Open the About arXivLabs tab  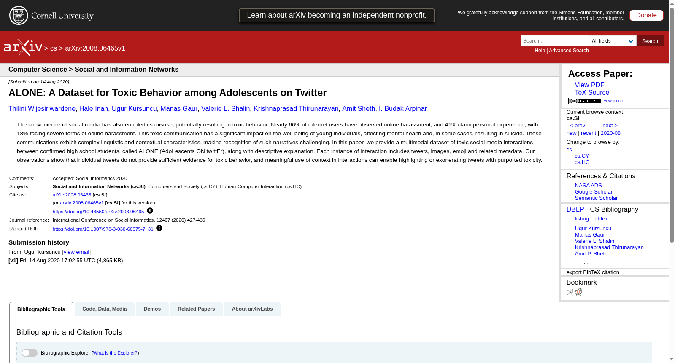pos(252,309)
